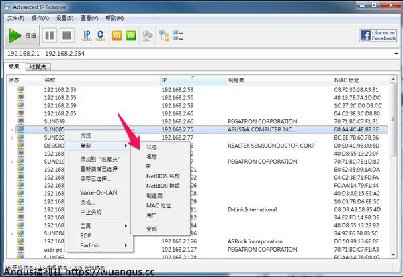The height and width of the screenshot is (277, 403).
Task: Select the user-pc row name
Action: pos(53,250)
